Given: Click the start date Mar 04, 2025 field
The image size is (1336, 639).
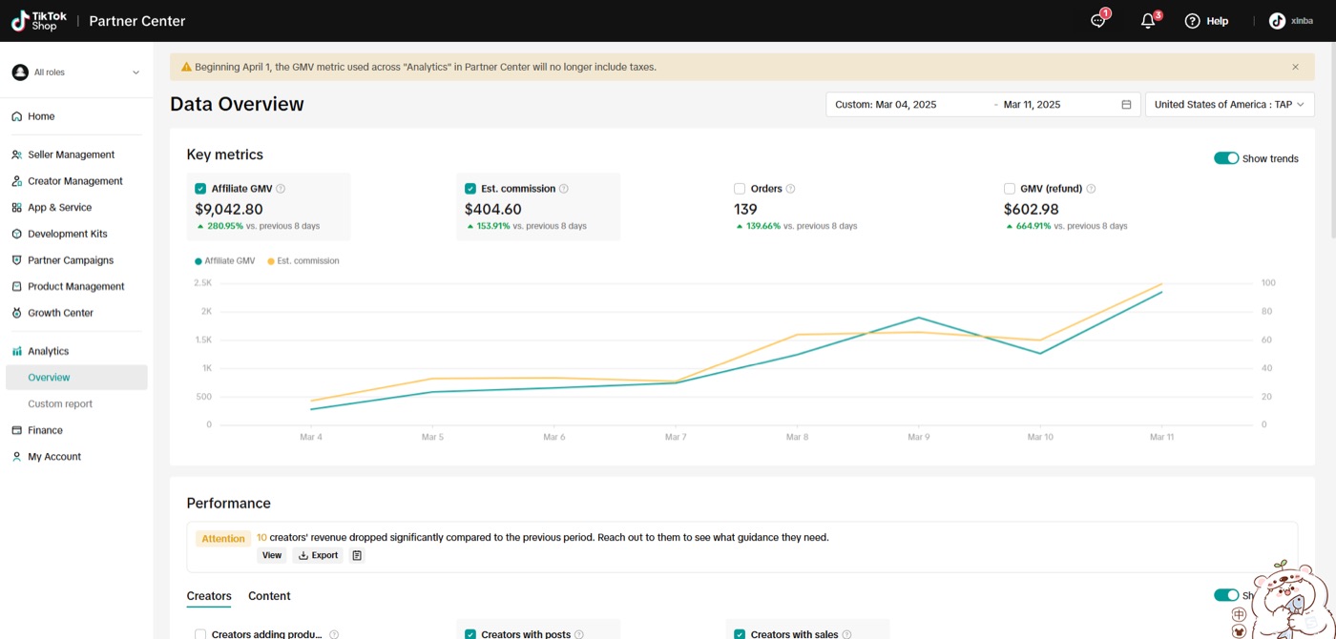Looking at the screenshot, I should (907, 105).
